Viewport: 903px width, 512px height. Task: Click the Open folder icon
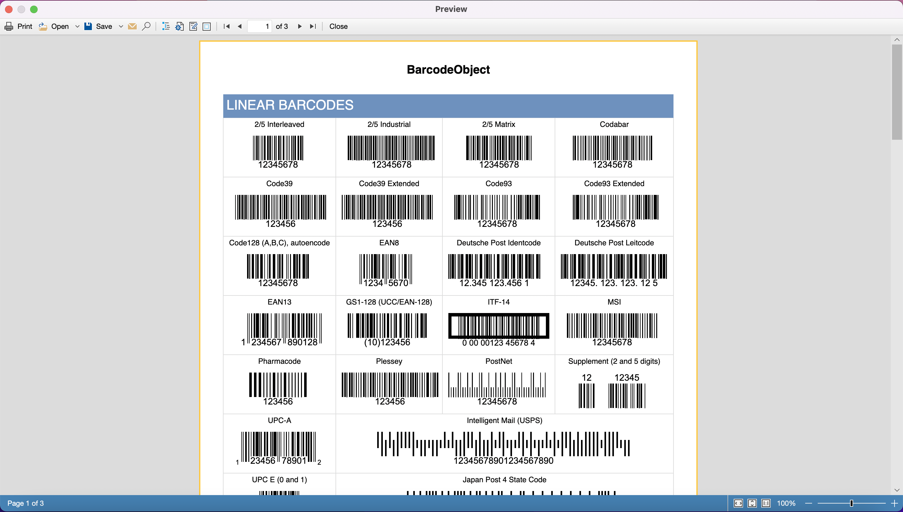click(x=43, y=26)
